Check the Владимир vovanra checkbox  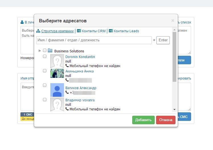click(45, 100)
